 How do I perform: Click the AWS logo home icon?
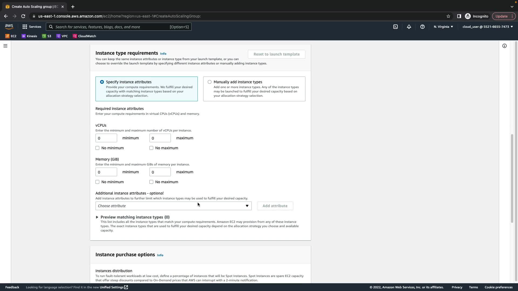coord(9,27)
